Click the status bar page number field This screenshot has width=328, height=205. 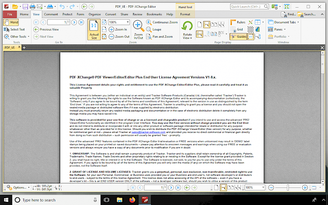(155, 187)
